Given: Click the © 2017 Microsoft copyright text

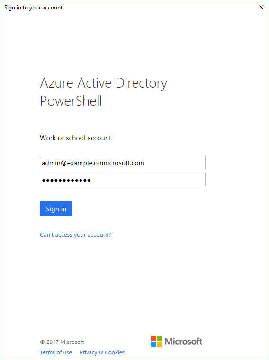Looking at the screenshot, I should pos(62,342).
